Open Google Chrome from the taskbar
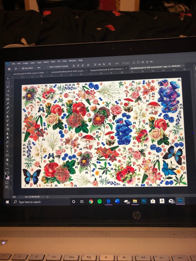This screenshot has height=261, width=196. click(91, 202)
